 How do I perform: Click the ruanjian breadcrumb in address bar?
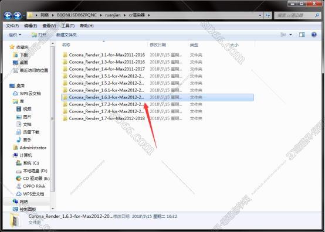click(113, 15)
